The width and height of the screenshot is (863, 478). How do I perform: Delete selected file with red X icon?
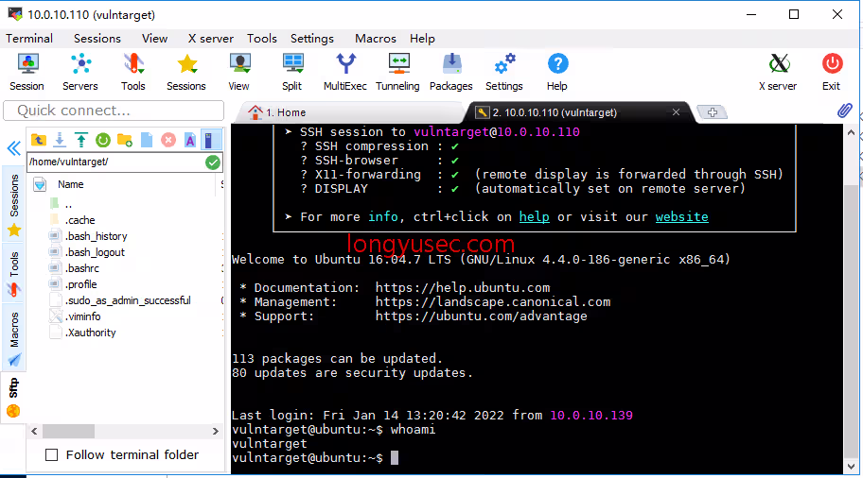[168, 140]
